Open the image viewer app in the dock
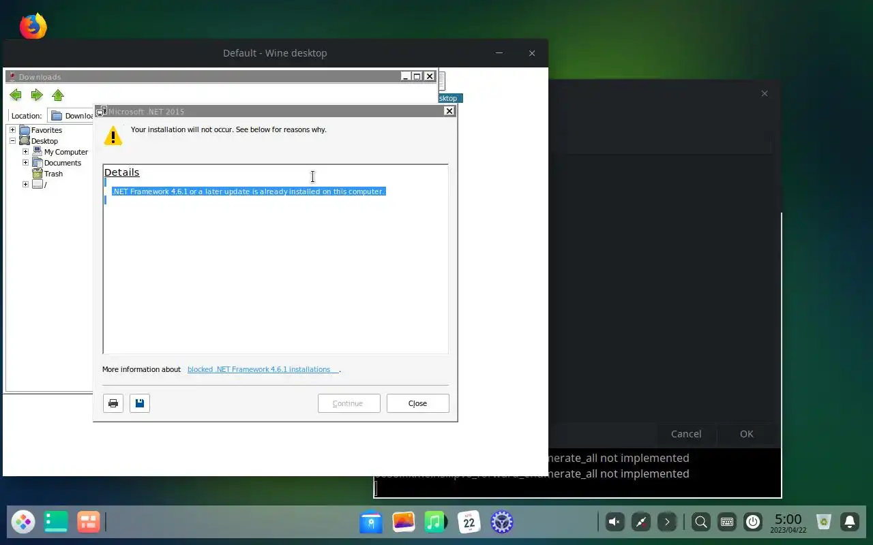The width and height of the screenshot is (873, 545). tap(404, 523)
